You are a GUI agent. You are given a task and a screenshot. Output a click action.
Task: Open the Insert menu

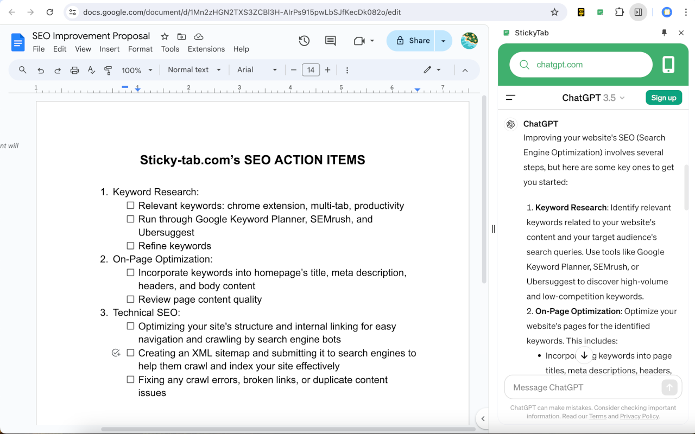pyautogui.click(x=110, y=49)
